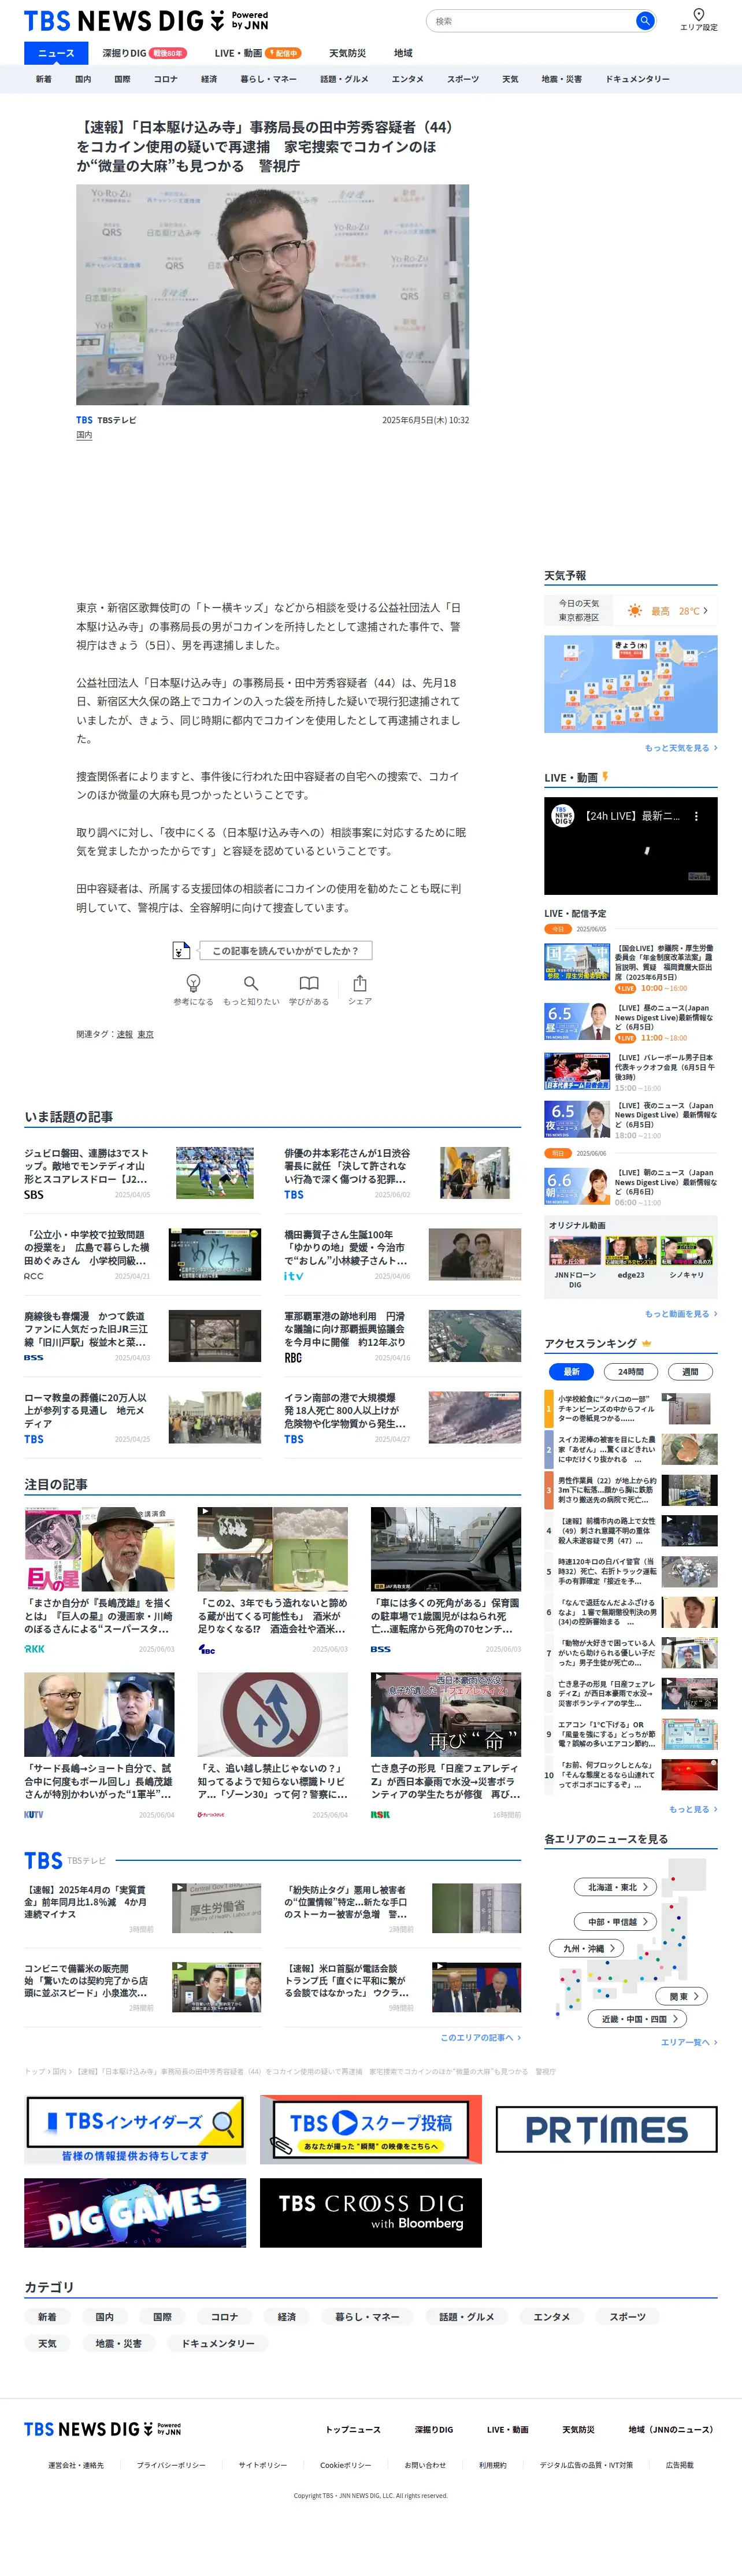Select the 近畿・中国・四国 area button
This screenshot has width=742, height=2576.
[x=638, y=2019]
